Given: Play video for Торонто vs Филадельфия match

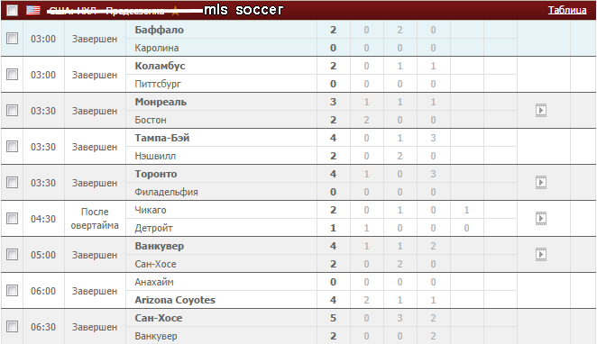Looking at the screenshot, I should (541, 183).
